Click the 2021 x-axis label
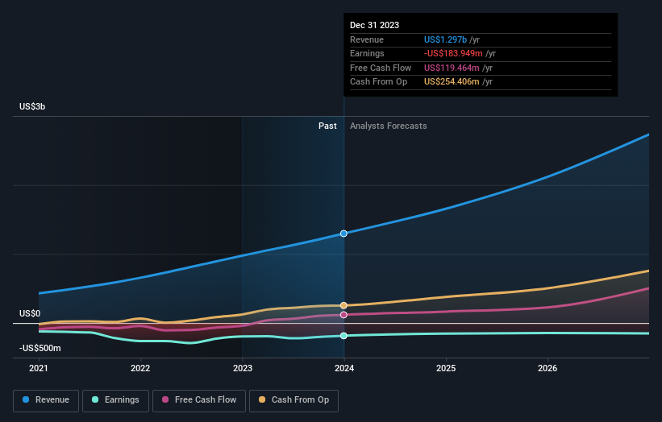Viewport: 662px width, 422px height. [x=39, y=369]
